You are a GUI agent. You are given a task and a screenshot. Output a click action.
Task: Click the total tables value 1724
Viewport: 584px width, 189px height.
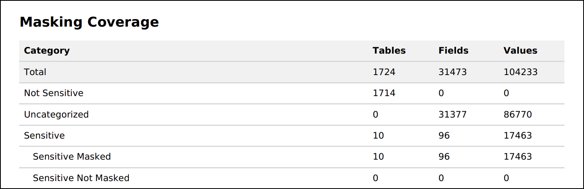[x=384, y=72]
